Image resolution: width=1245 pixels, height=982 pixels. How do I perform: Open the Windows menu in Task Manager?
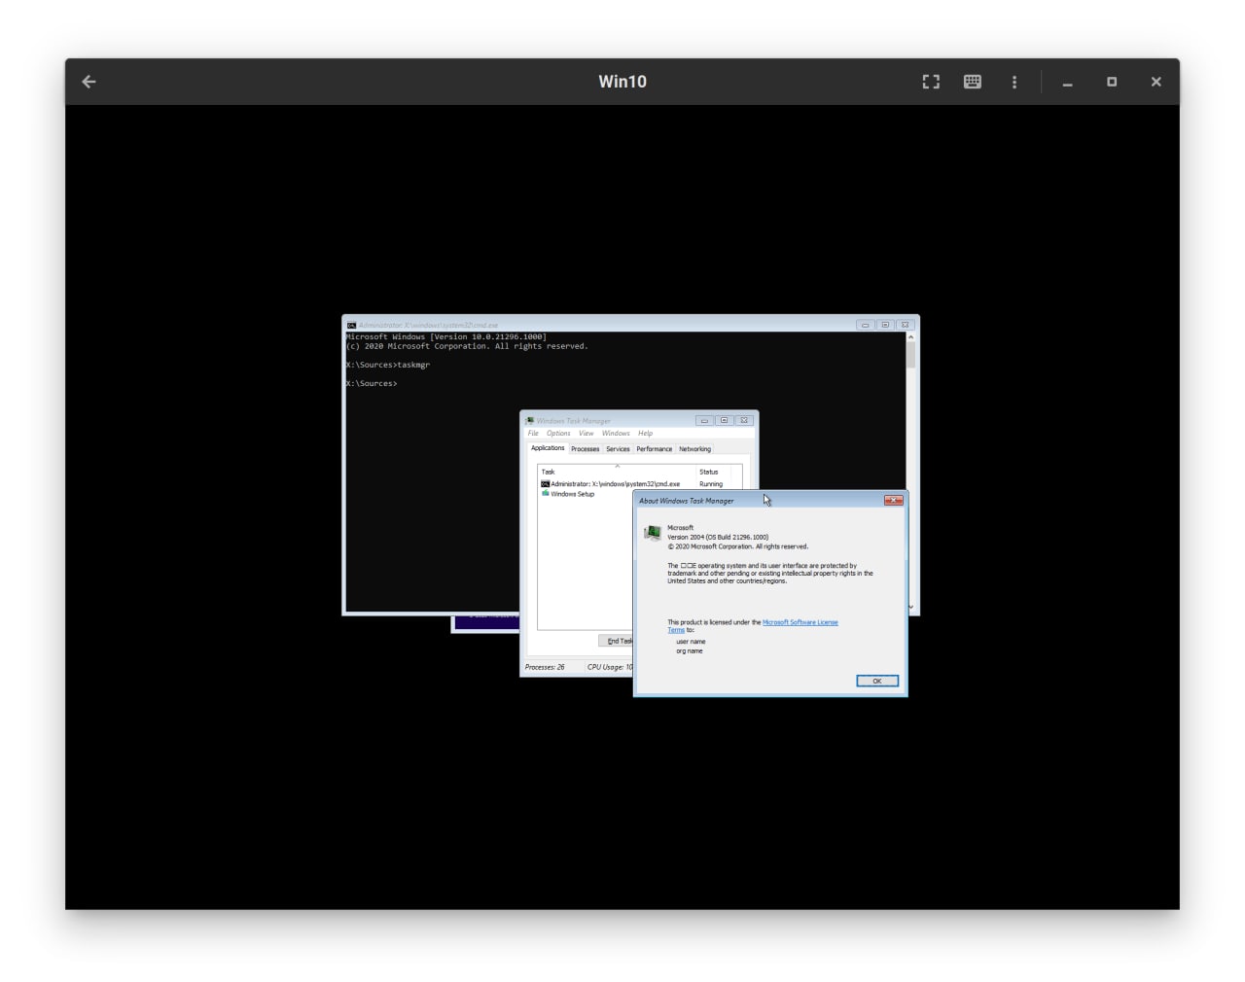point(616,434)
